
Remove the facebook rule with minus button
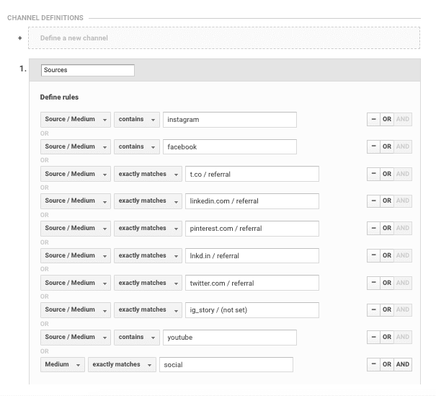[373, 146]
